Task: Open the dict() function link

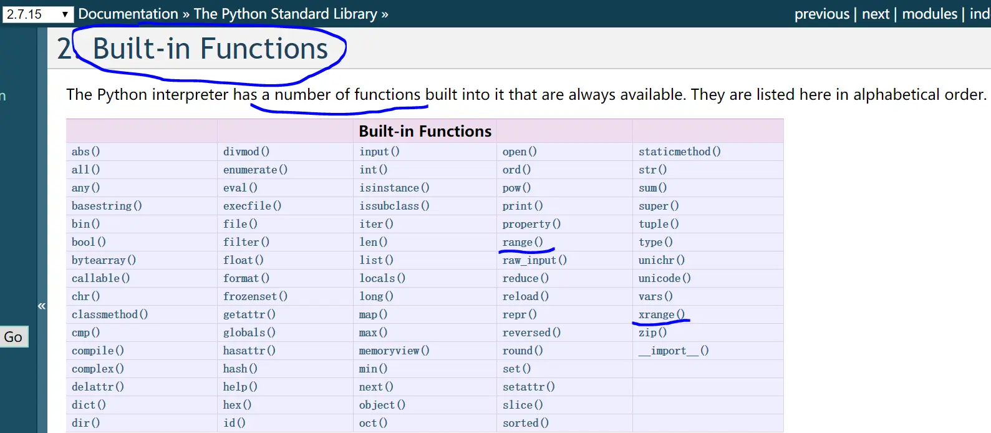Action: pyautogui.click(x=89, y=405)
